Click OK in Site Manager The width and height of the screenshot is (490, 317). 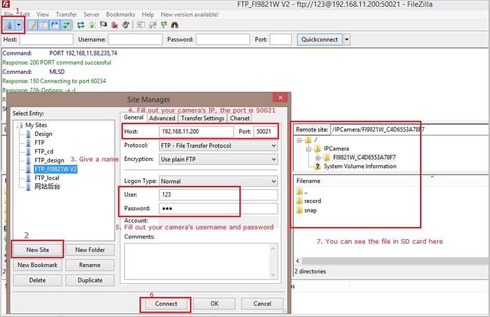[x=214, y=304]
